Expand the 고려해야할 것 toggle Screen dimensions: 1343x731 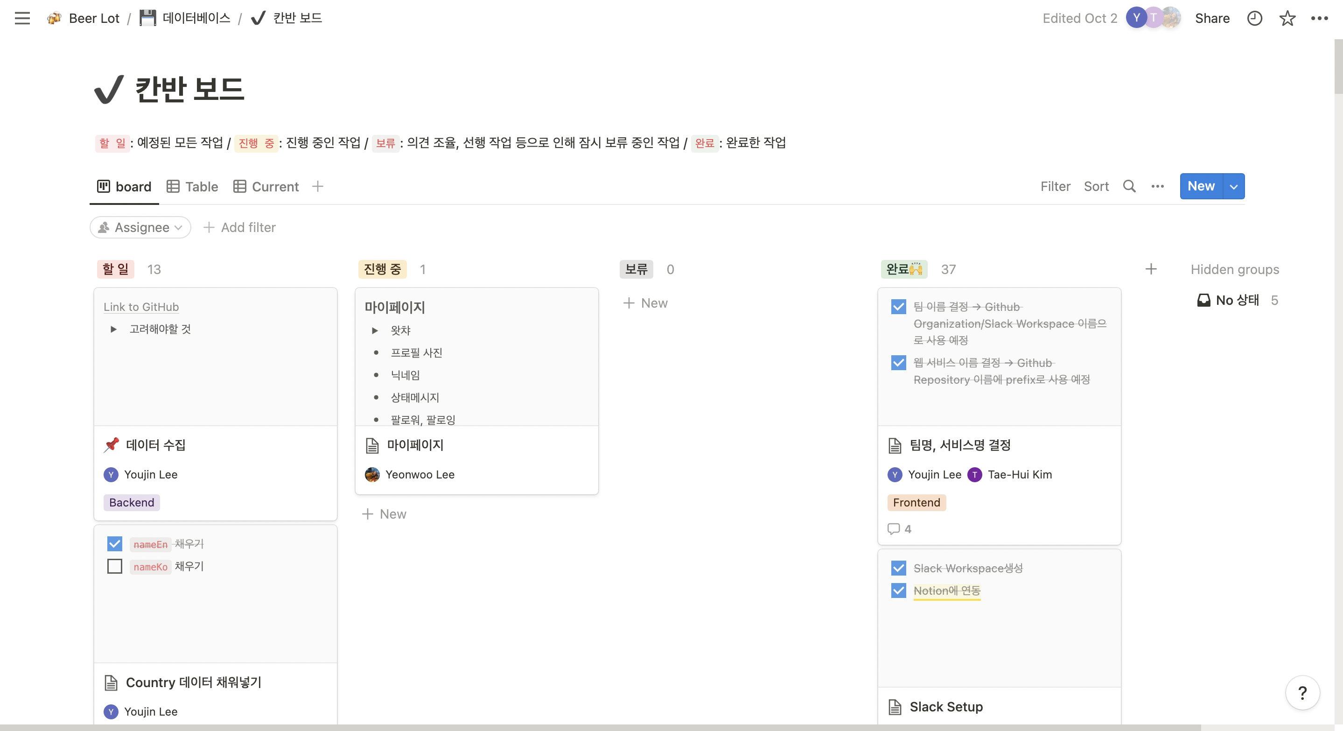(113, 329)
